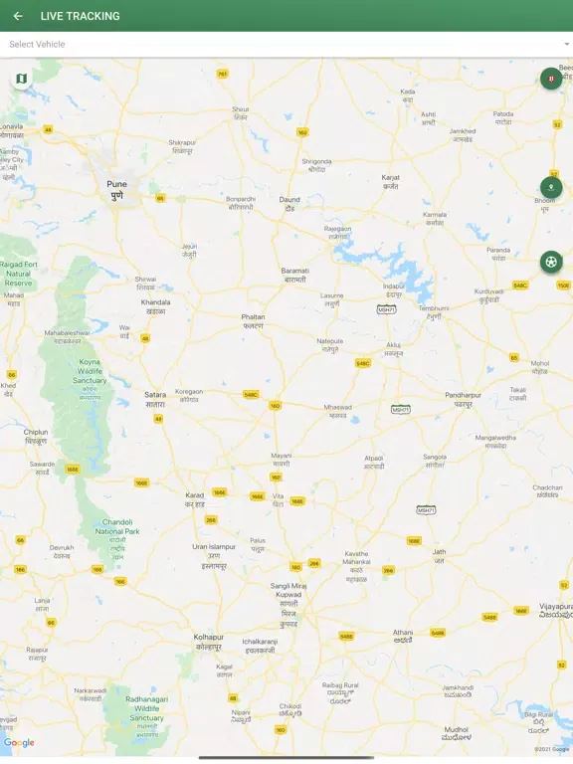Tap the Radhanagari Wildlife Sanctuary label
The width and height of the screenshot is (573, 764).
[x=146, y=708]
